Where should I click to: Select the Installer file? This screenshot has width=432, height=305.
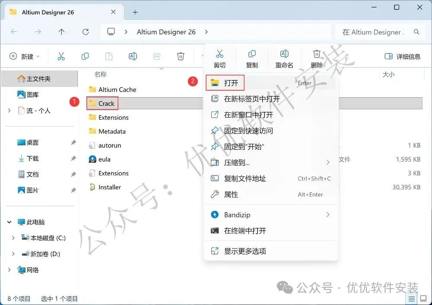(x=105, y=187)
